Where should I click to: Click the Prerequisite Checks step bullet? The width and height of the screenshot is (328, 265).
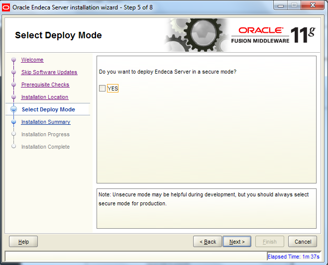[13, 85]
